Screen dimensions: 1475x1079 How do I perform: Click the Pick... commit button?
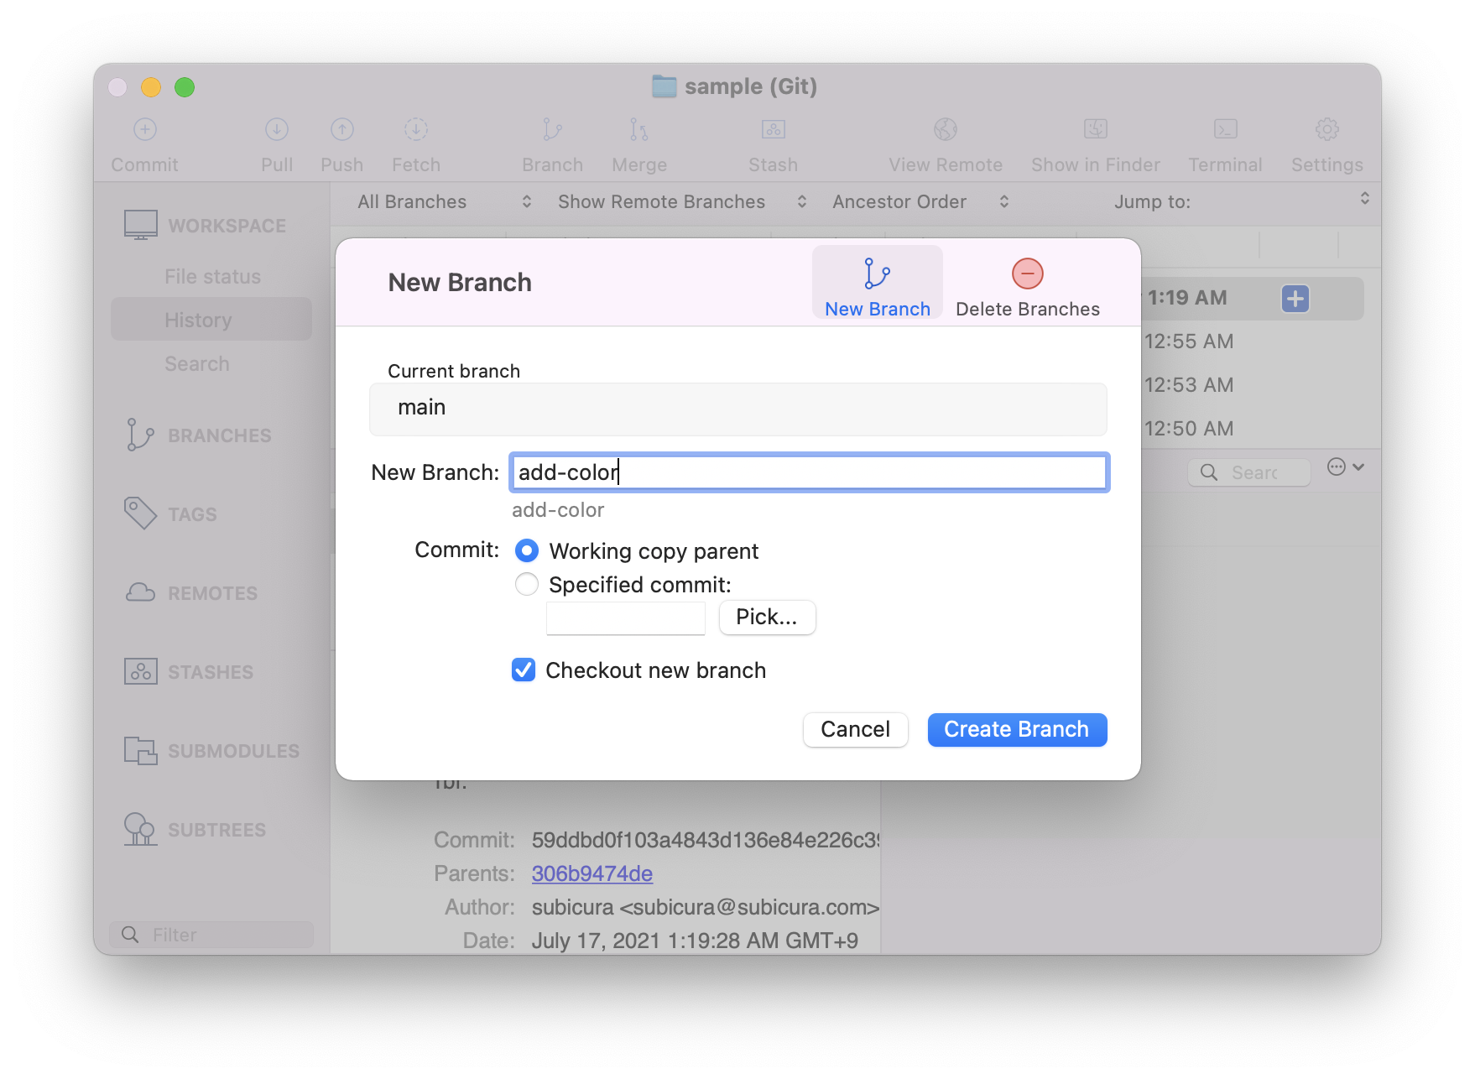(767, 618)
